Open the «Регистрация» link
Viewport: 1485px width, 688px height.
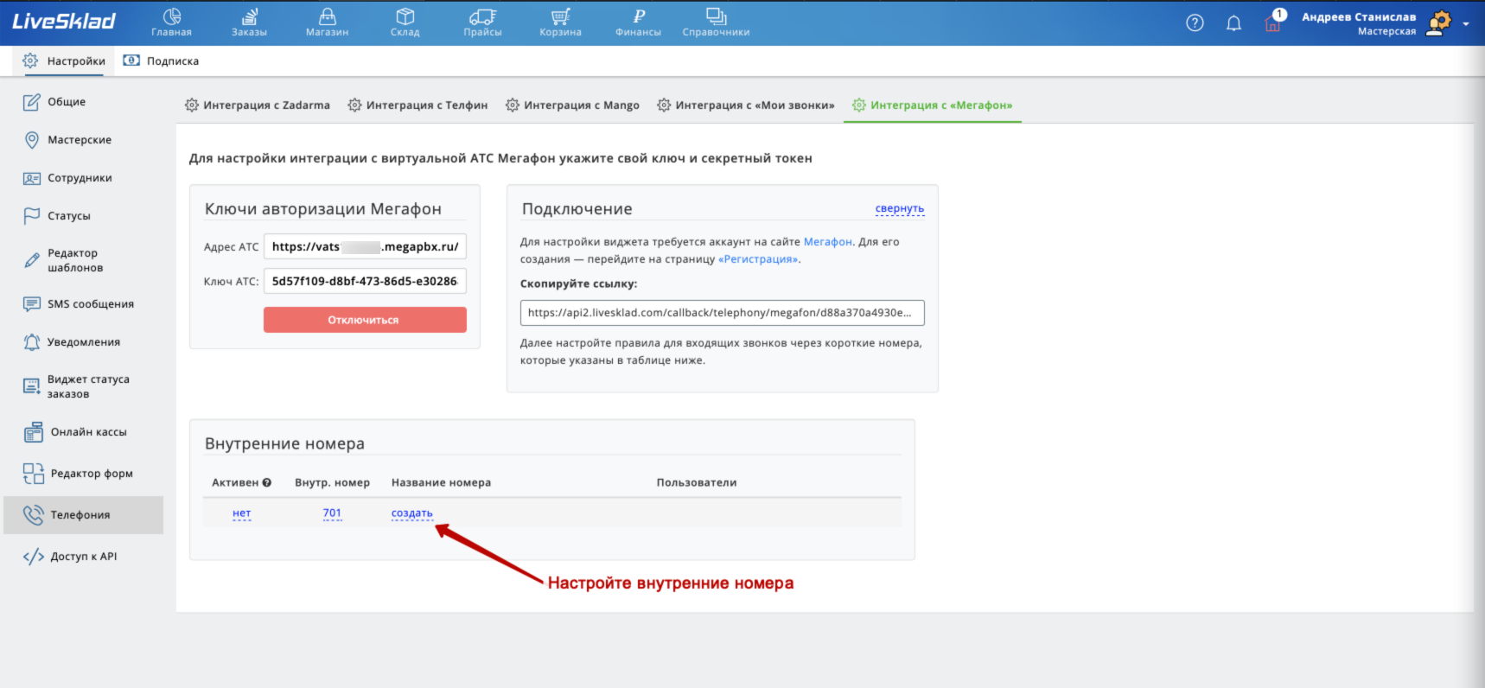(758, 259)
